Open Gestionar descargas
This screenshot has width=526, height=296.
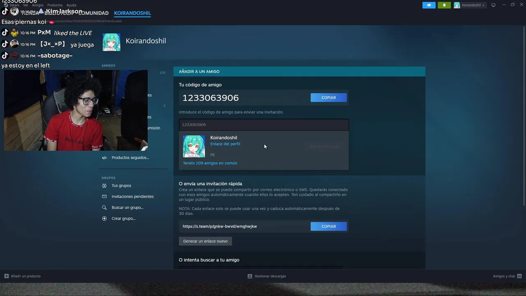tap(267, 276)
